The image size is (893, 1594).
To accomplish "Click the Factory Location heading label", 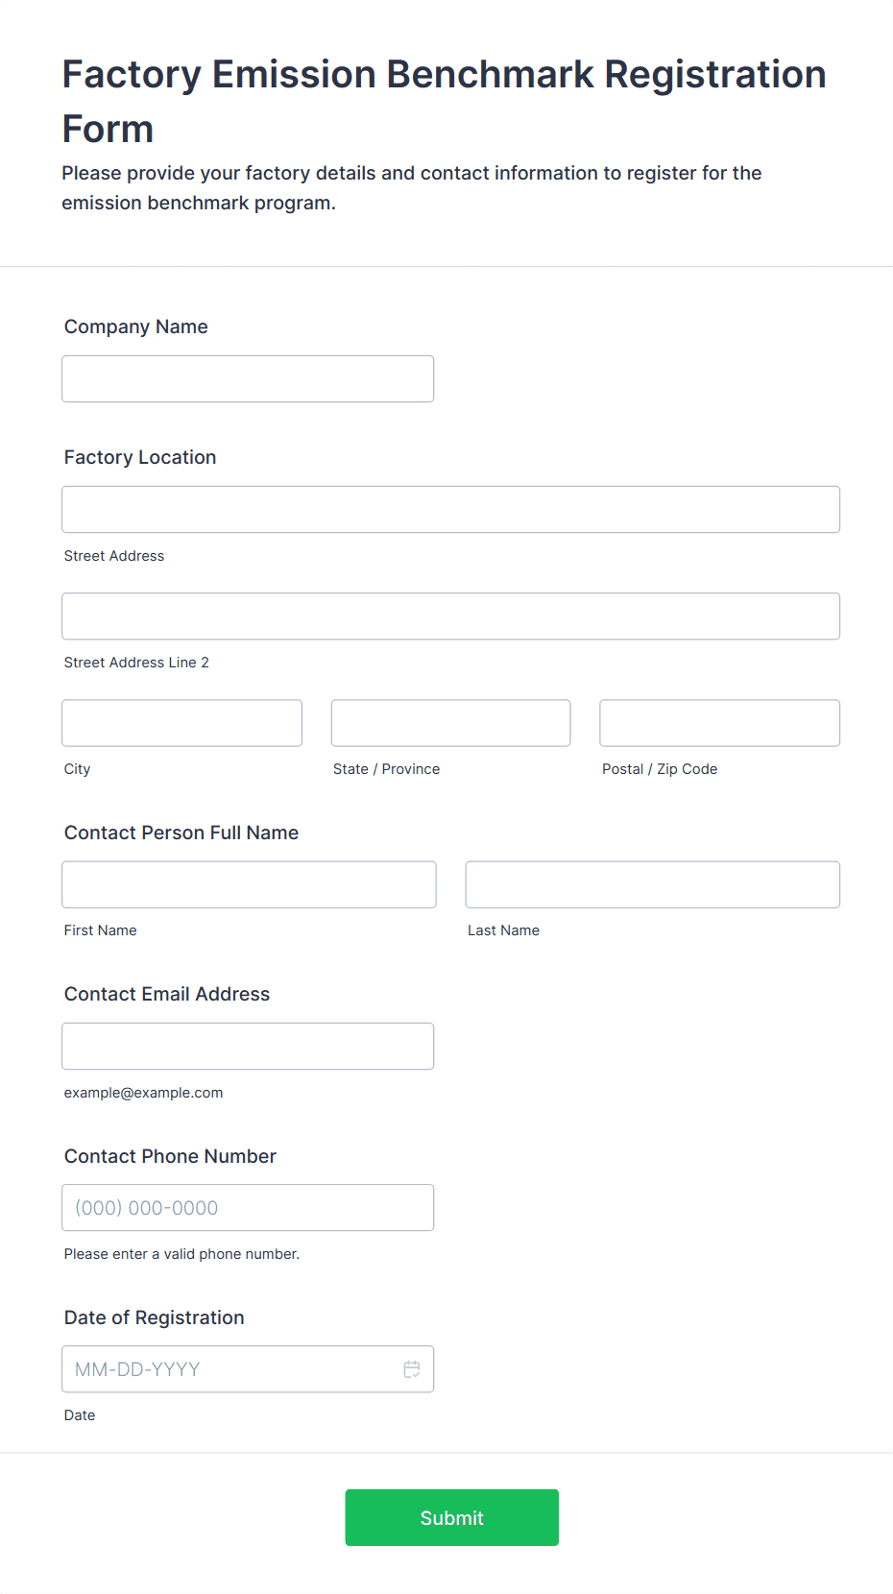I will coord(140,457).
